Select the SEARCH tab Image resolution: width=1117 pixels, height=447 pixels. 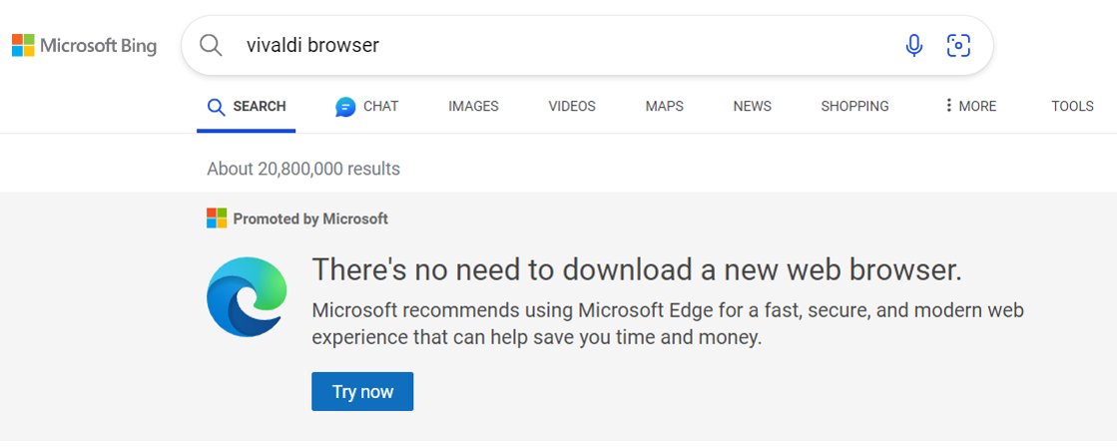pyautogui.click(x=247, y=107)
